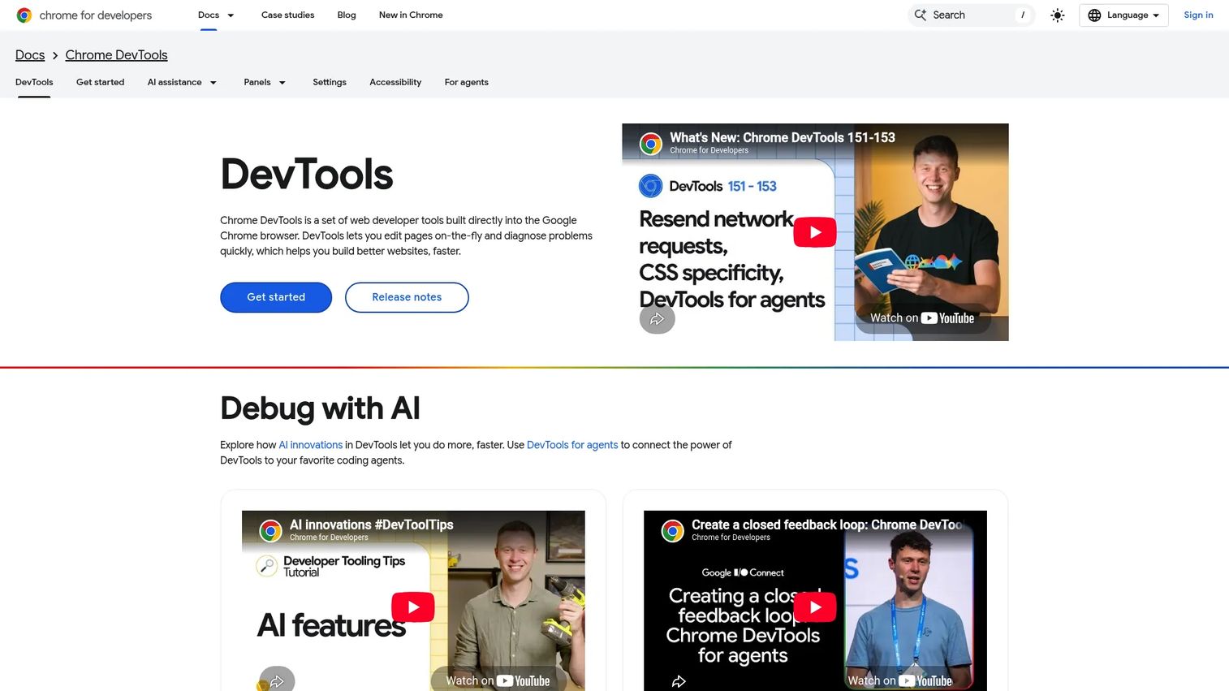
Task: Click the channel avatar on the AI innovations video
Action: click(x=270, y=531)
